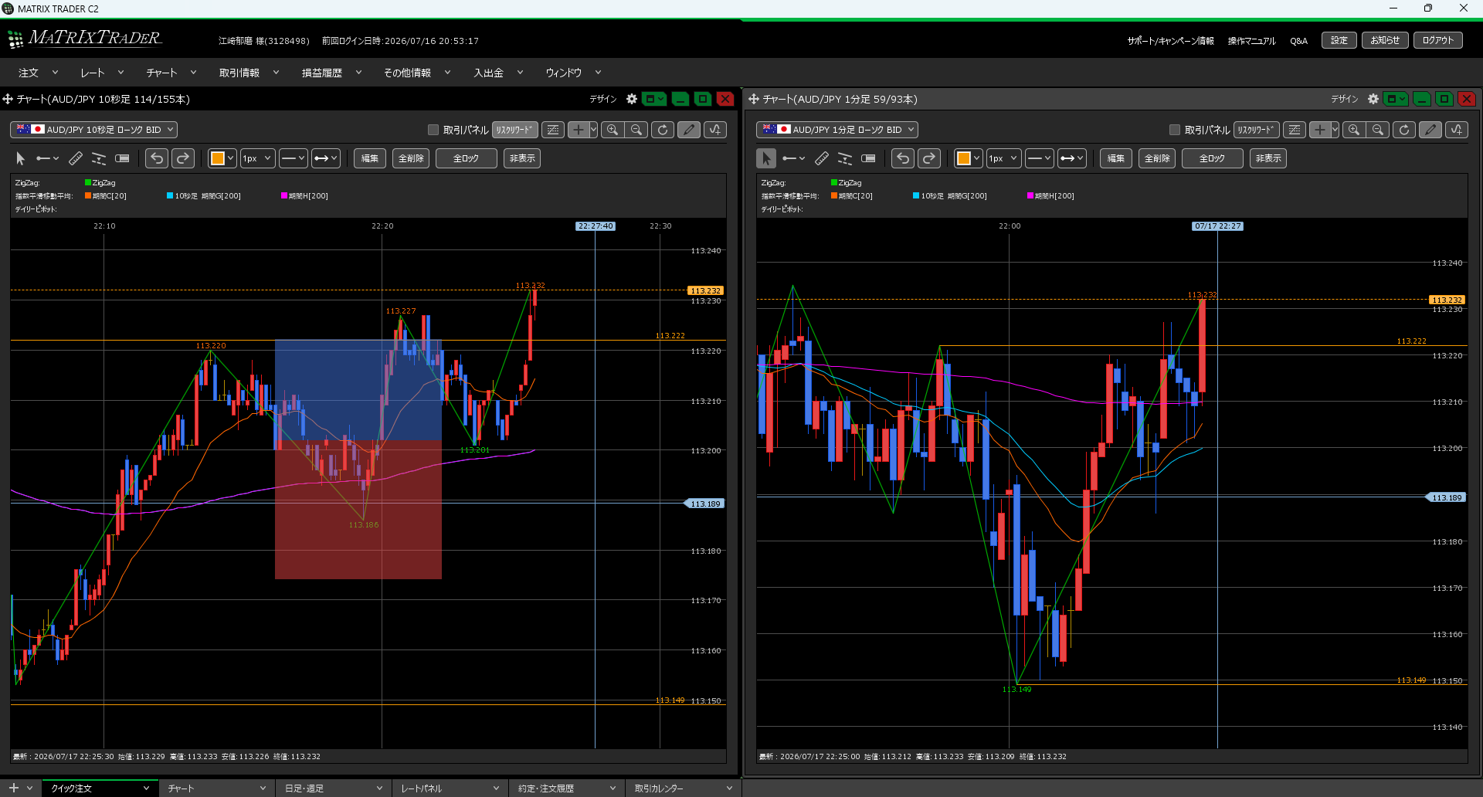Screen dimensions: 1483x797
Task: Click the crosshair plus icon in the 1分足 chart
Action: (1320, 130)
